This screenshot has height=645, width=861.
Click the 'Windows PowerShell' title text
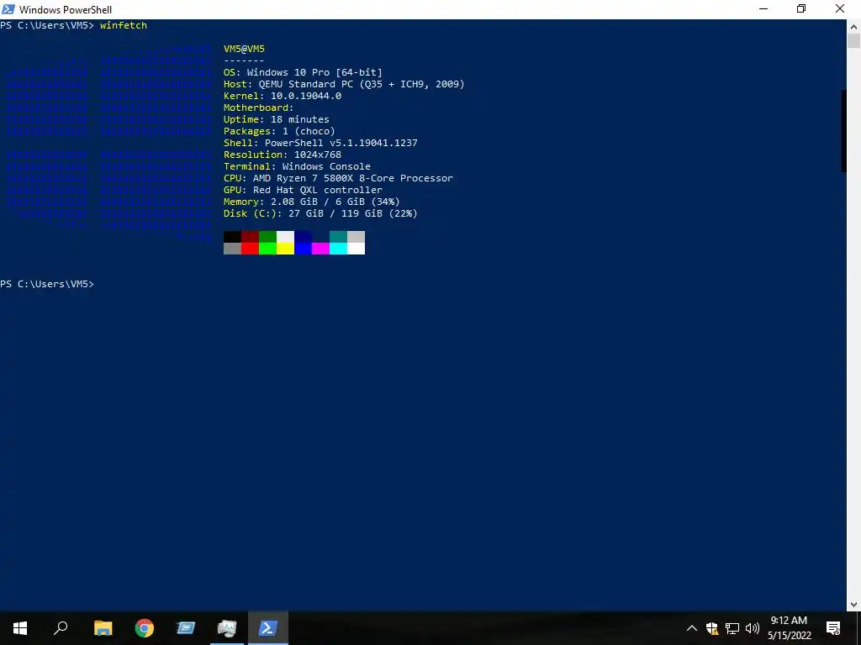tap(66, 9)
